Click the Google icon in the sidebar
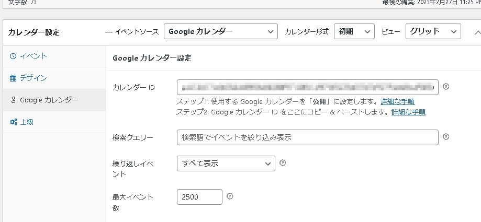The height and width of the screenshot is (222, 481). [x=13, y=100]
